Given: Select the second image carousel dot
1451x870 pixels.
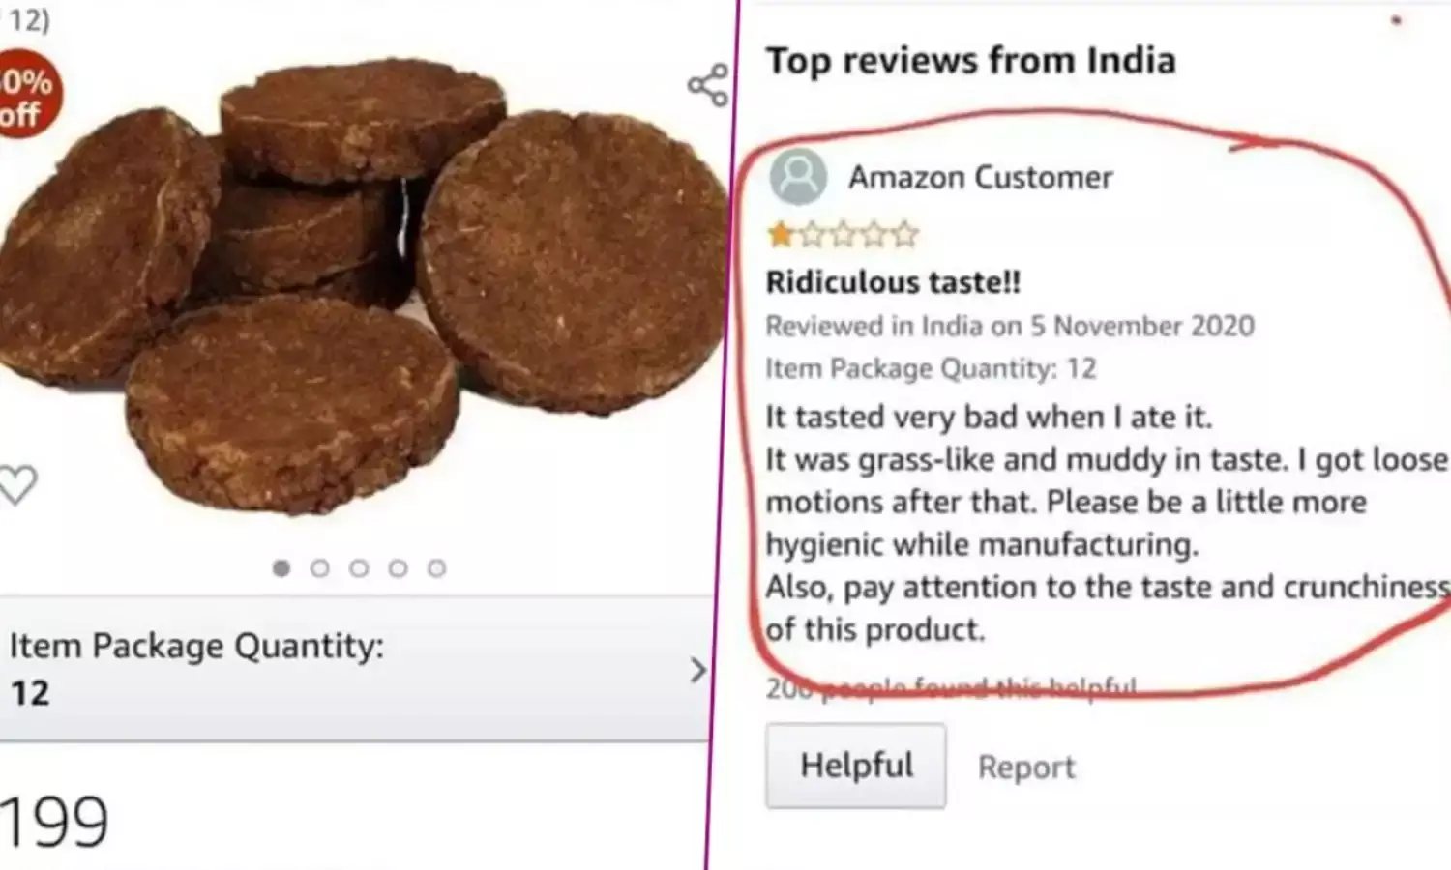Looking at the screenshot, I should tap(320, 568).
